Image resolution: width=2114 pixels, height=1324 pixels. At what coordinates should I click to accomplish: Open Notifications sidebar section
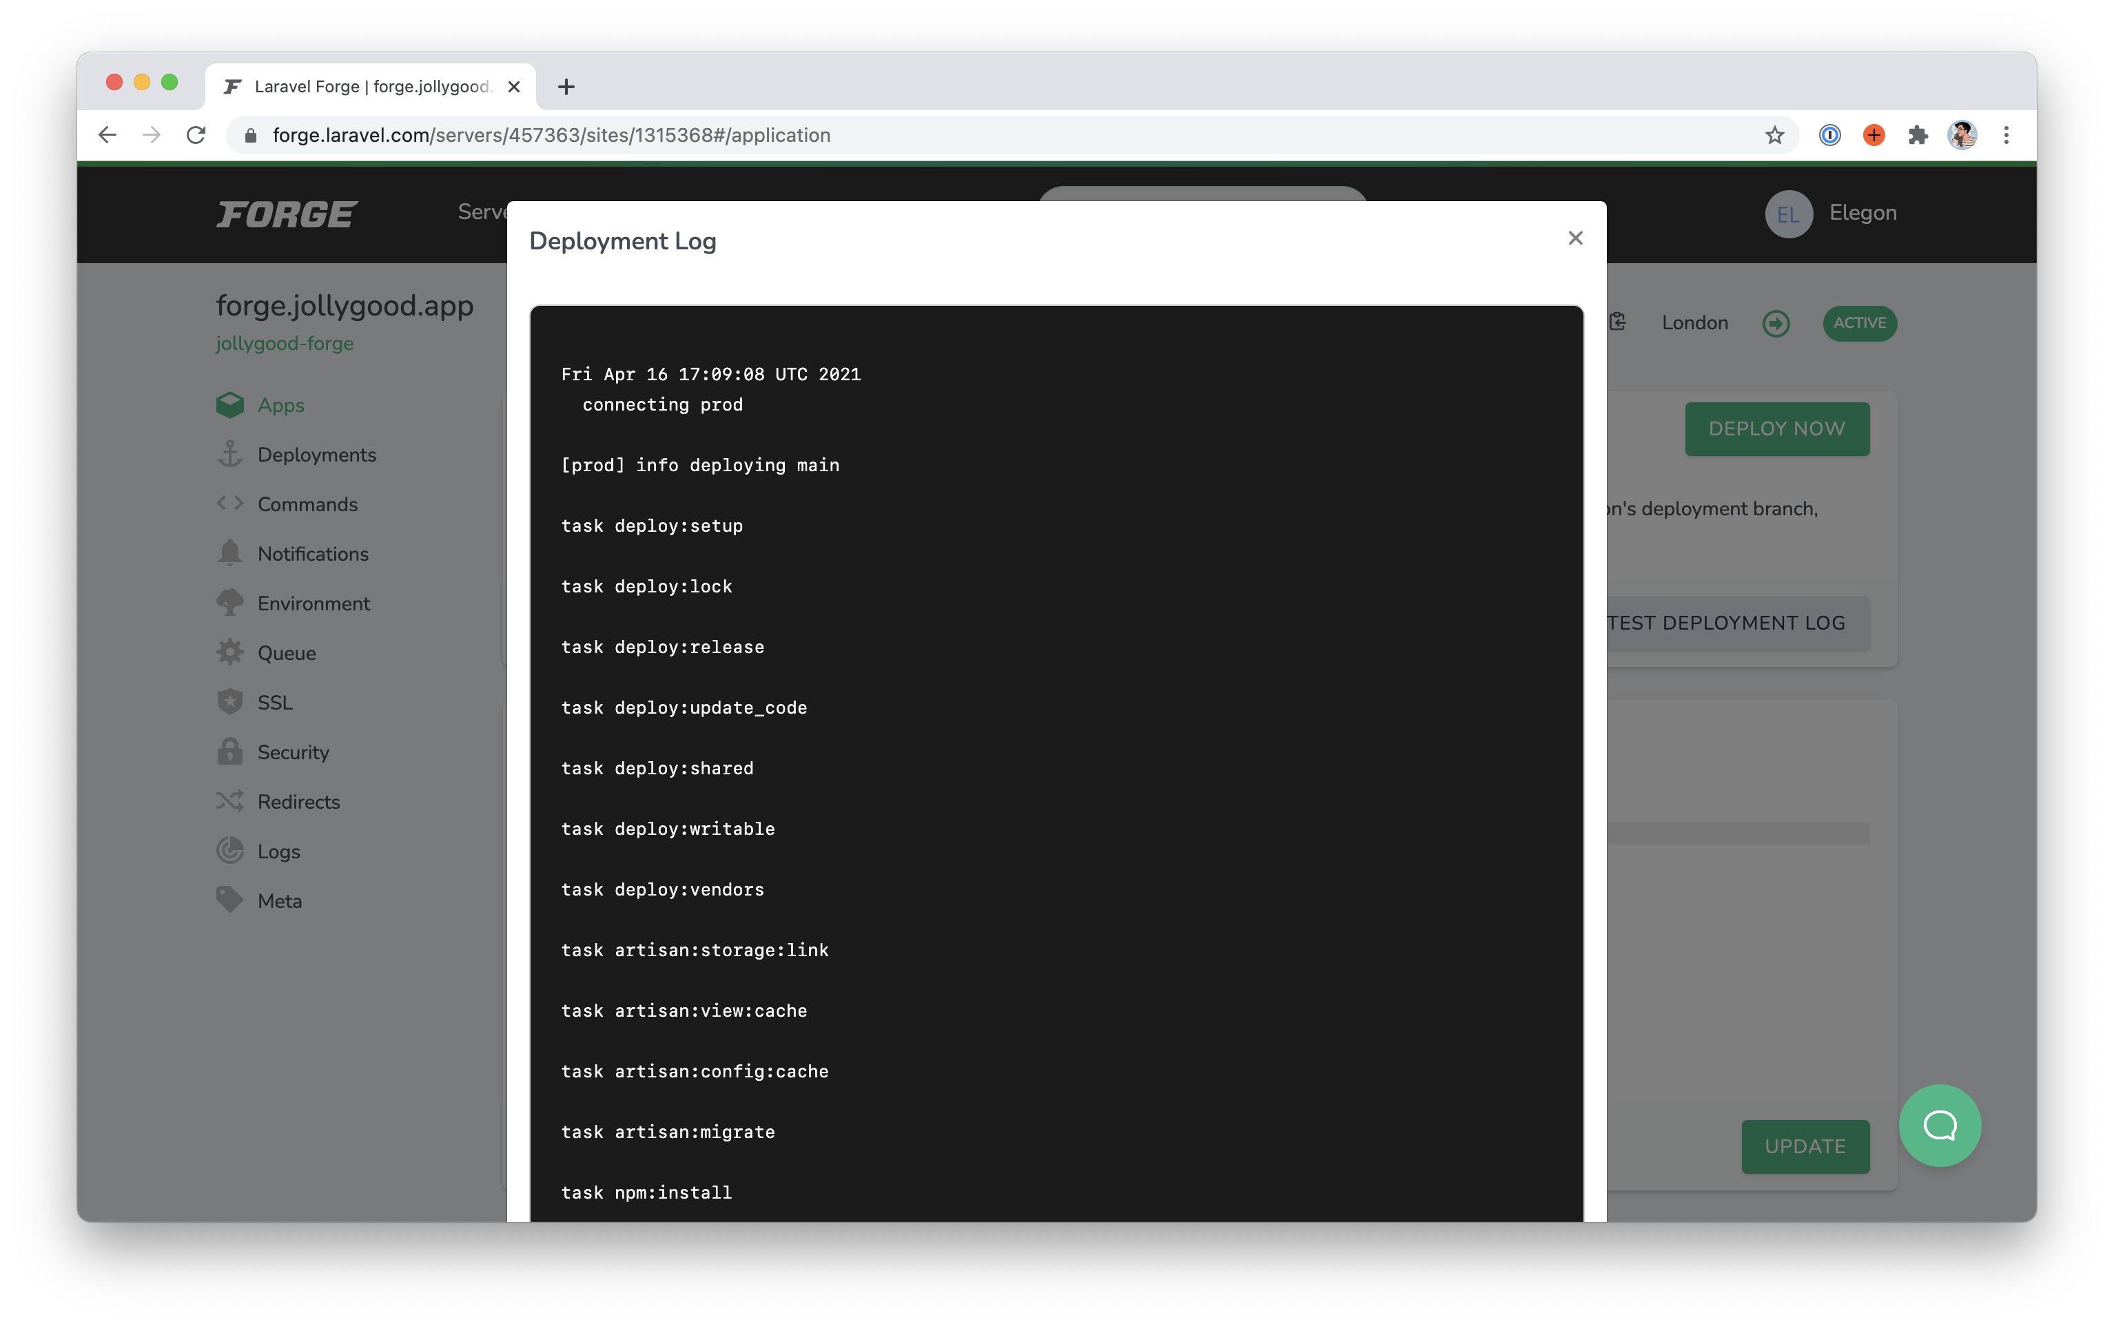pyautogui.click(x=313, y=552)
